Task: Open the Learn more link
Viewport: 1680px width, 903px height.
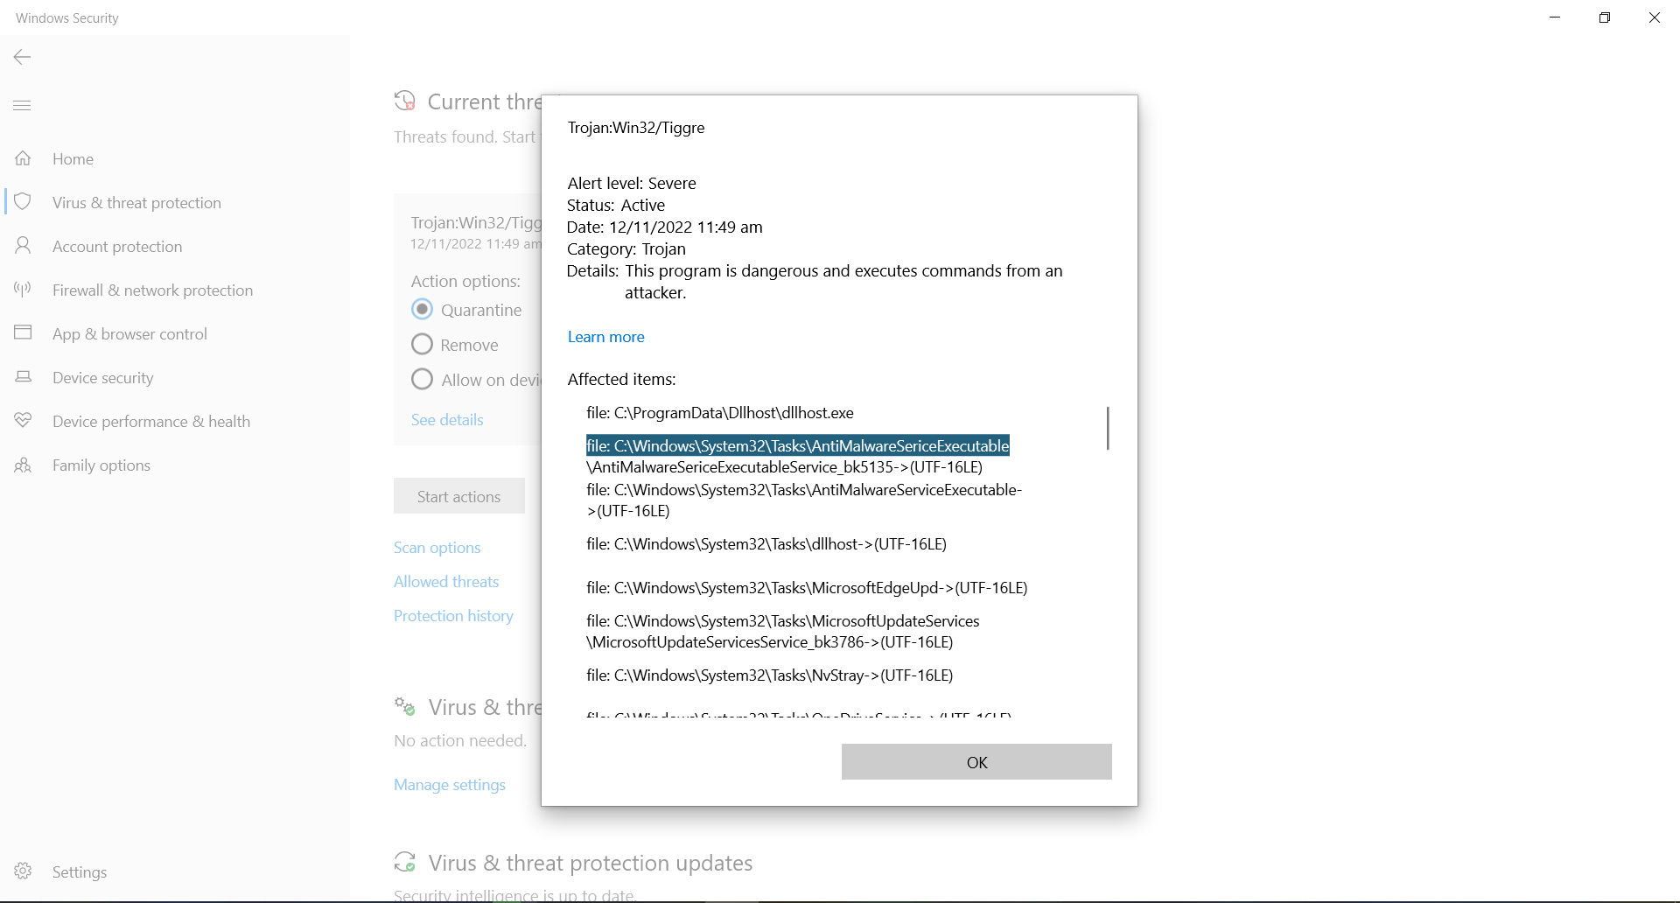Action: (606, 337)
